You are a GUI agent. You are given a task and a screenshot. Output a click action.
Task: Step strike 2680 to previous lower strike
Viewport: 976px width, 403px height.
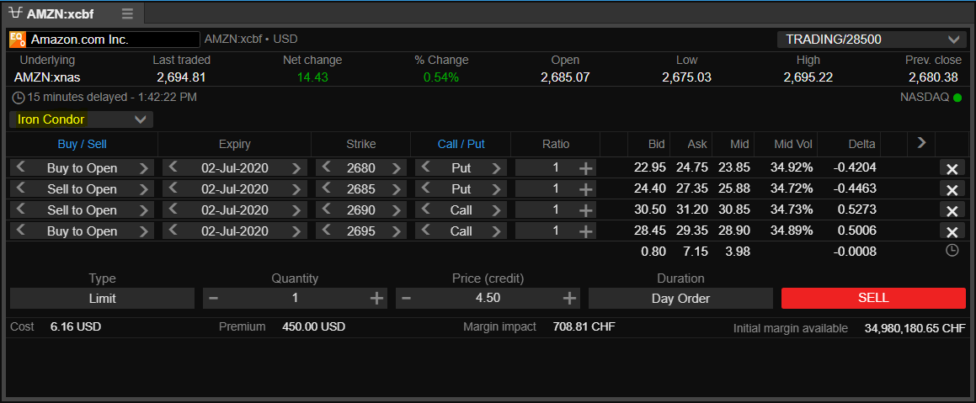click(x=326, y=168)
